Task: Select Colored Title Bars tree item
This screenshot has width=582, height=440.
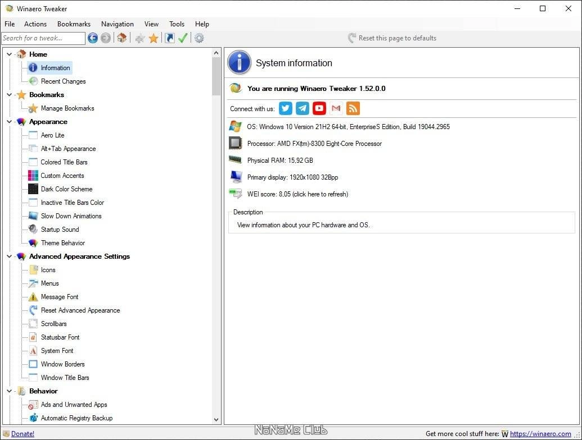Action: pos(64,162)
